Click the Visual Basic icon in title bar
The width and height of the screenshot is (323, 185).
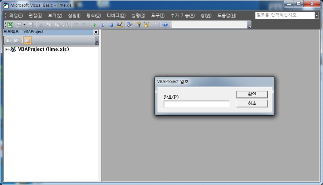click(x=6, y=5)
